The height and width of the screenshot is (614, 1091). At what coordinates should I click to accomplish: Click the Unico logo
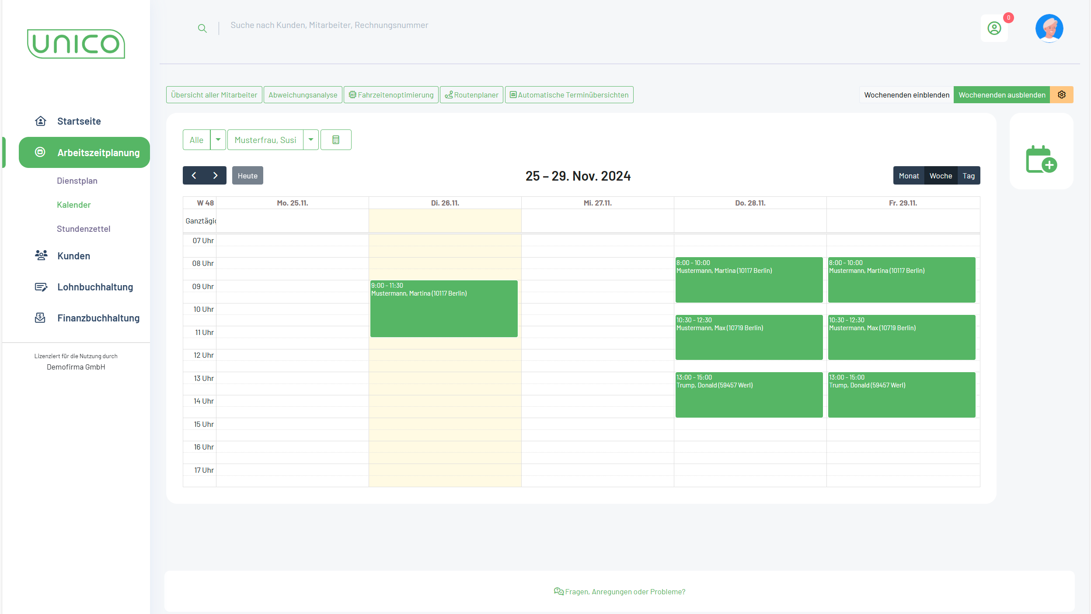click(76, 44)
